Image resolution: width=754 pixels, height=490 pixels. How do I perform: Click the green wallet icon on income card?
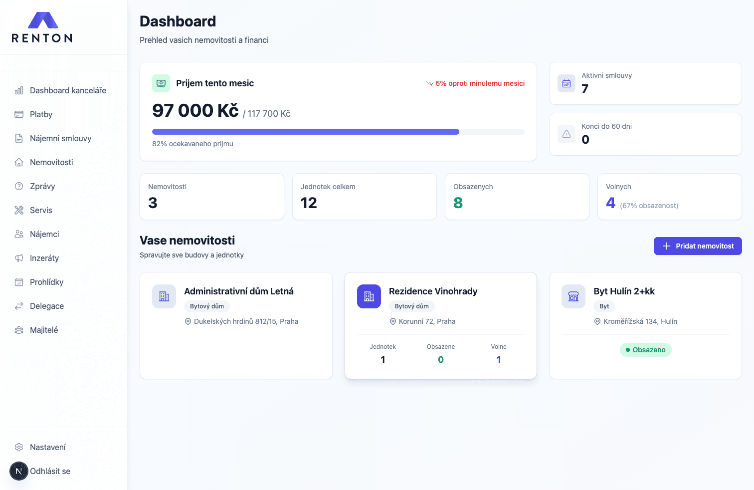[x=161, y=83]
